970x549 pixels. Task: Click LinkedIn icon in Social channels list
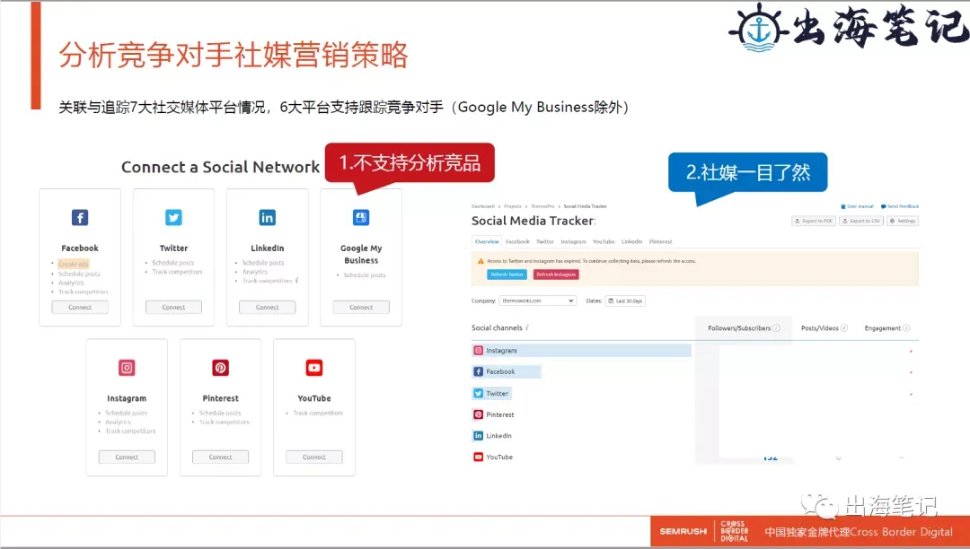point(478,435)
